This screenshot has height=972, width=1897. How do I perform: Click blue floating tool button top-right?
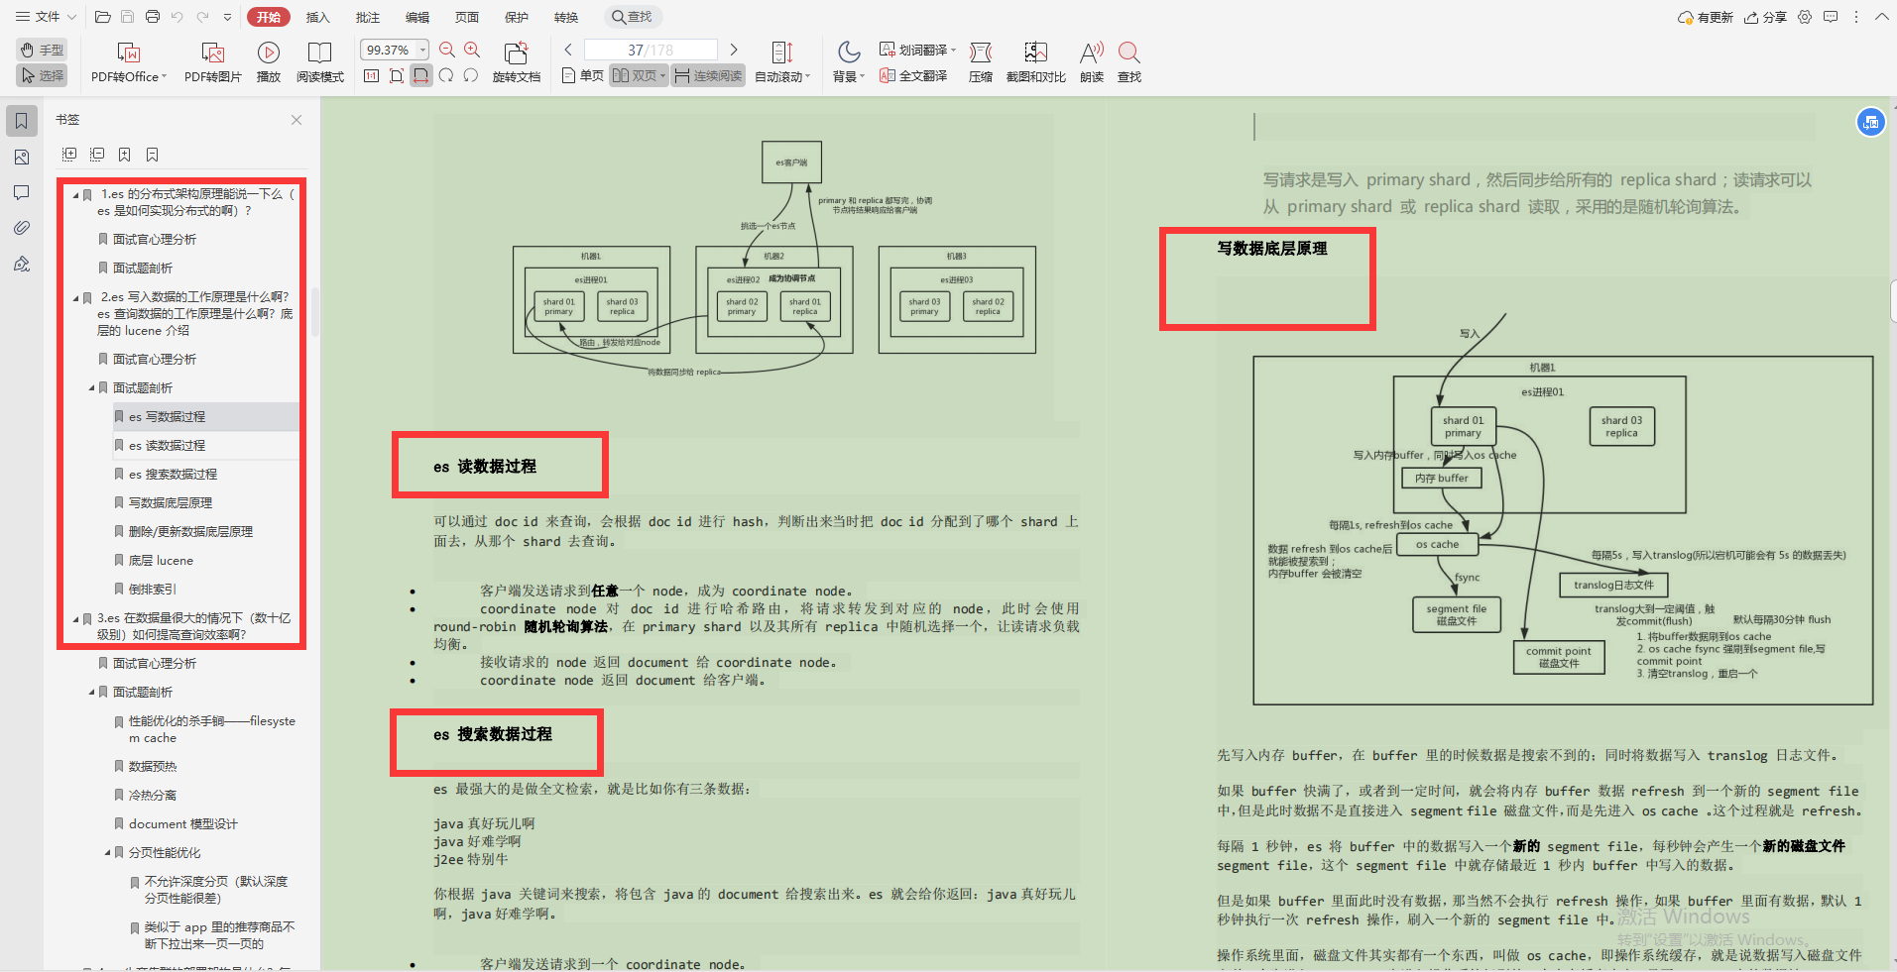(x=1870, y=122)
